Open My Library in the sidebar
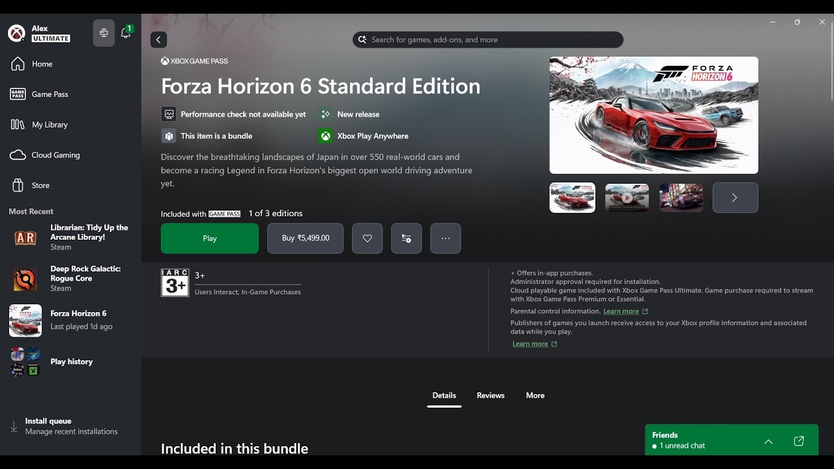 70,124
